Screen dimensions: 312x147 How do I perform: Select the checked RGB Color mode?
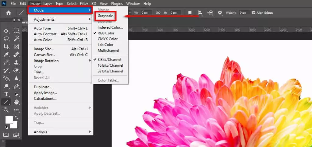click(x=106, y=33)
